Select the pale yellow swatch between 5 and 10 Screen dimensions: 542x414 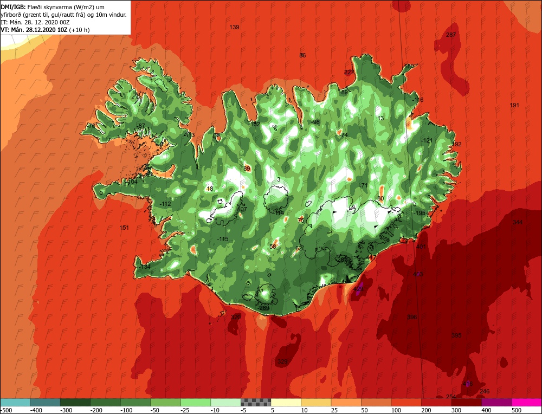tap(286, 402)
